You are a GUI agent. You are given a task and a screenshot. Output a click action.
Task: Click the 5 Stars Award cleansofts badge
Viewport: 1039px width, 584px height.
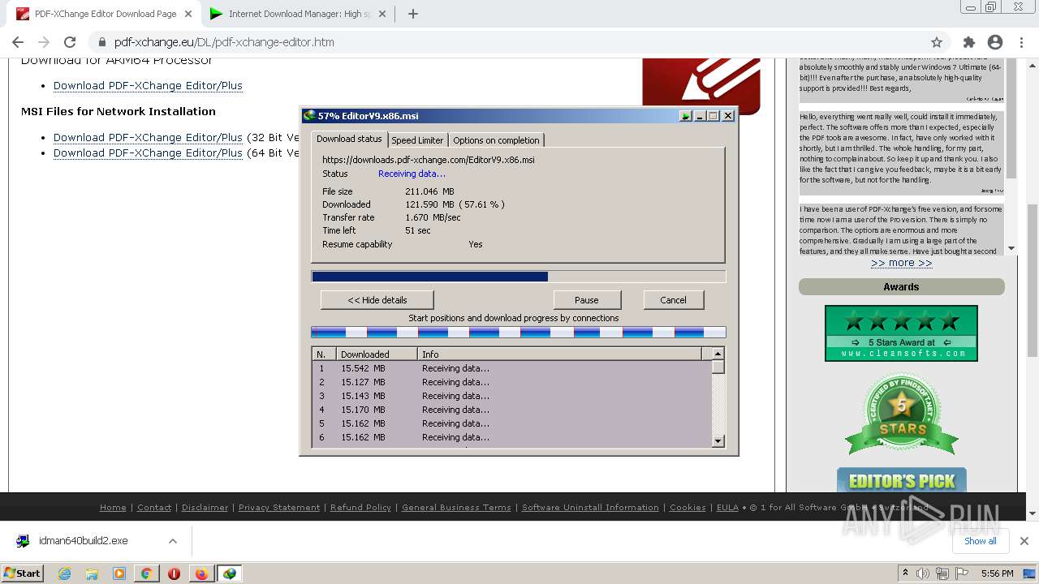901,333
